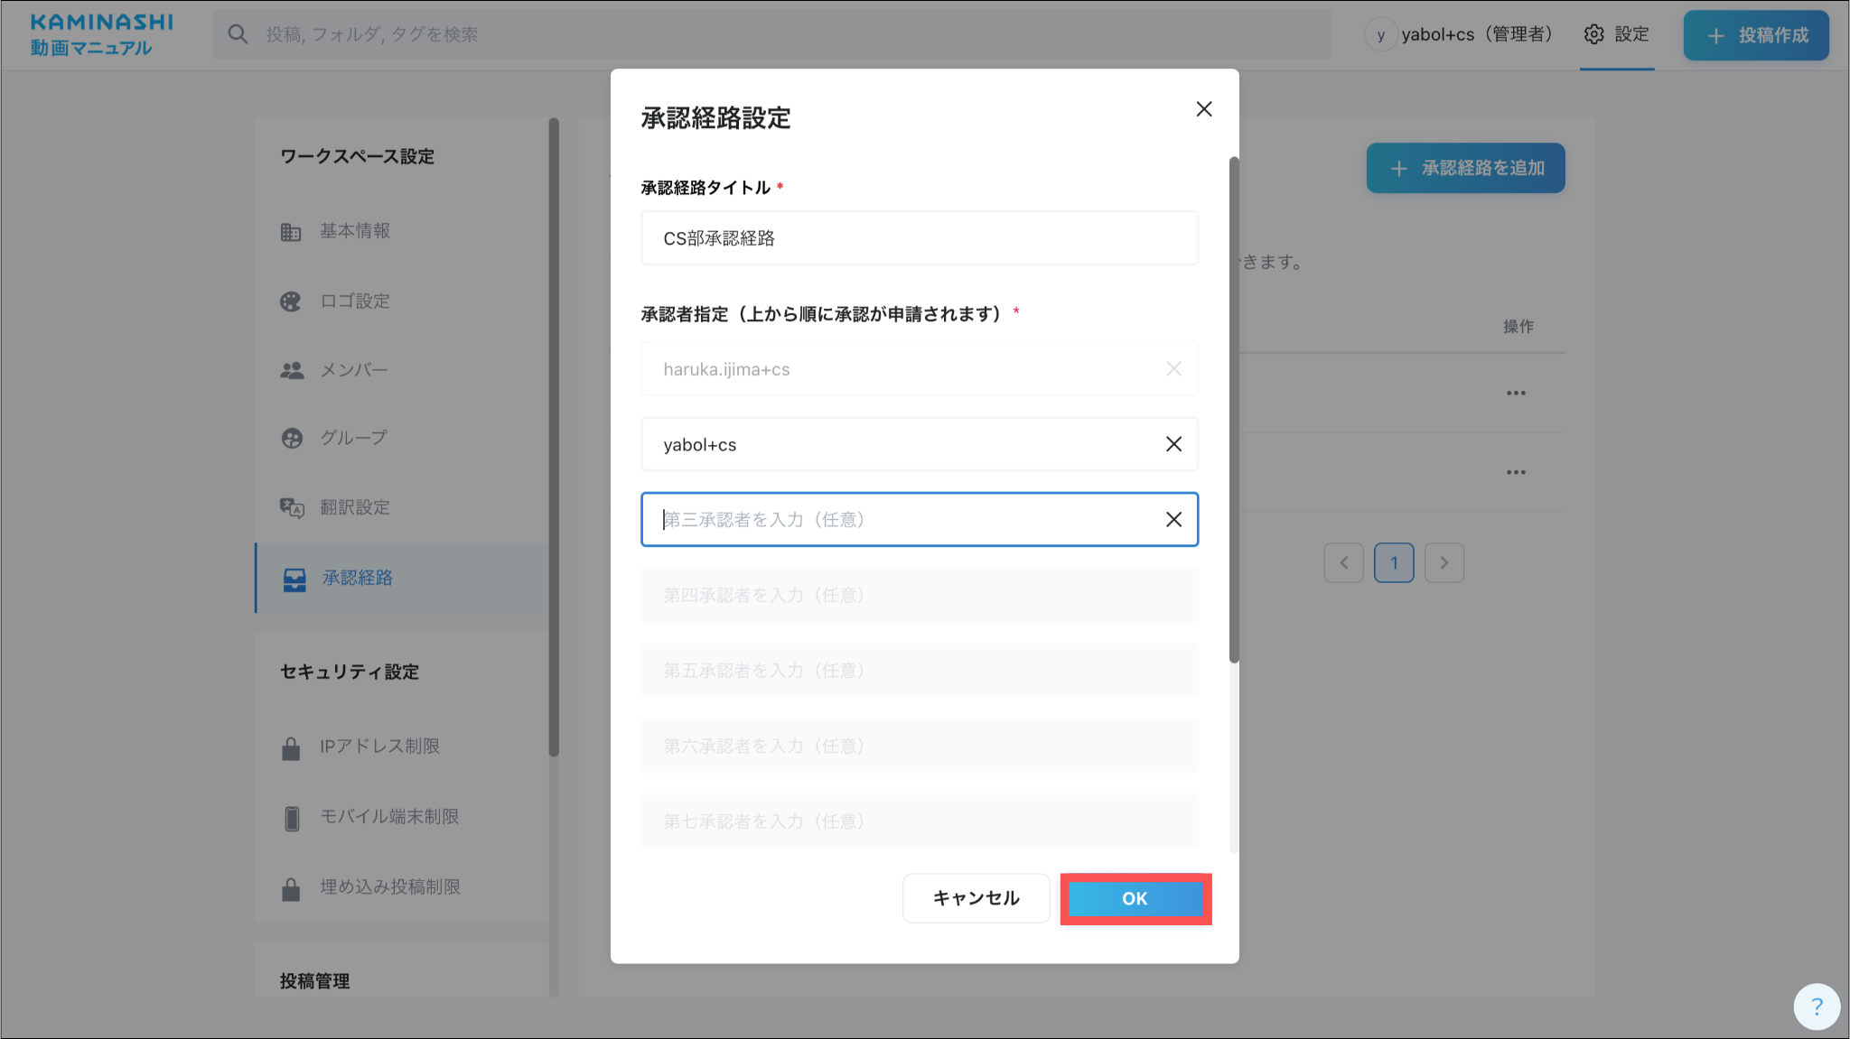Select 承認経路 in the sidebar

pos(358,578)
